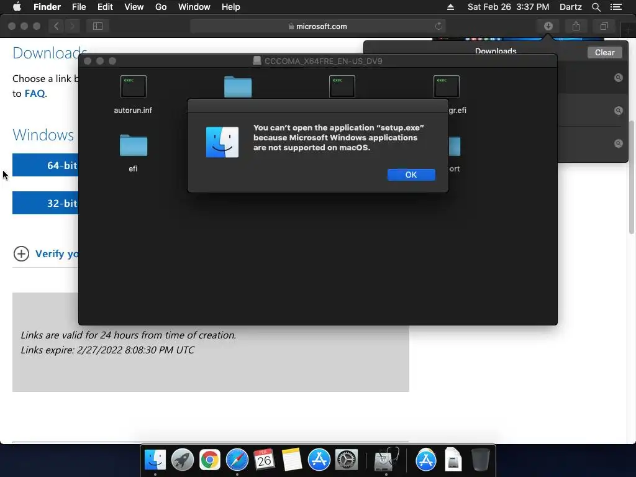This screenshot has width=636, height=477.
Task: Open Disk Utility from the Dock
Action: pos(386,460)
